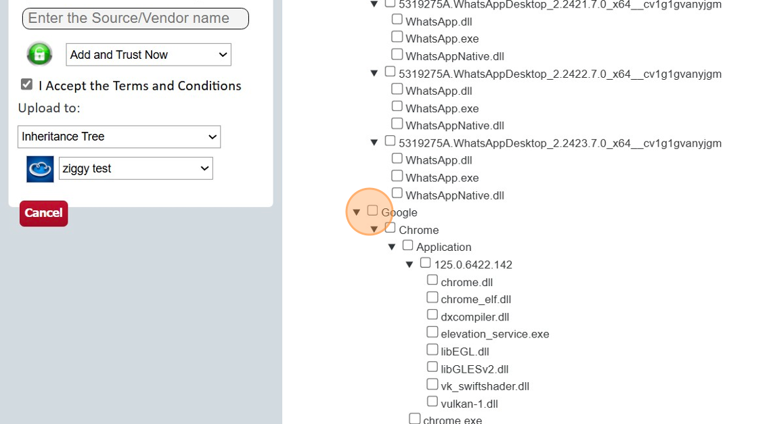
Task: Collapse the Application node
Action: pos(392,245)
